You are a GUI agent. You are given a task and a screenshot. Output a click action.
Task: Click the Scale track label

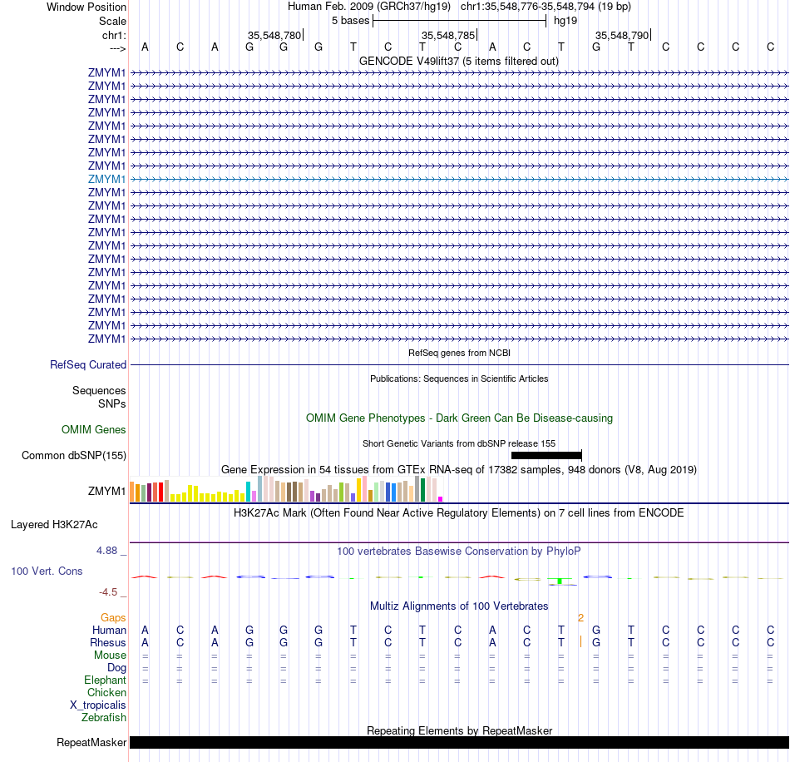tap(112, 21)
